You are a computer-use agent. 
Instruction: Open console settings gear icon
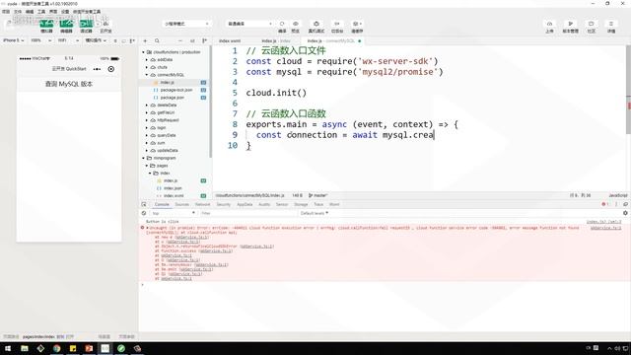point(625,213)
